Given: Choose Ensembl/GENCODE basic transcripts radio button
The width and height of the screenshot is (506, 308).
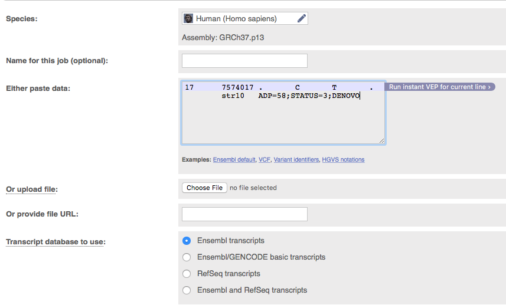Looking at the screenshot, I should [187, 257].
